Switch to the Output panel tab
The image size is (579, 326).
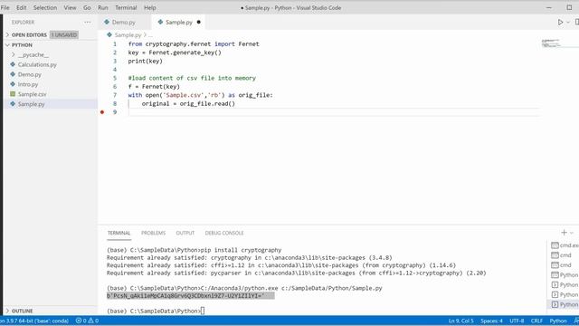(185, 233)
